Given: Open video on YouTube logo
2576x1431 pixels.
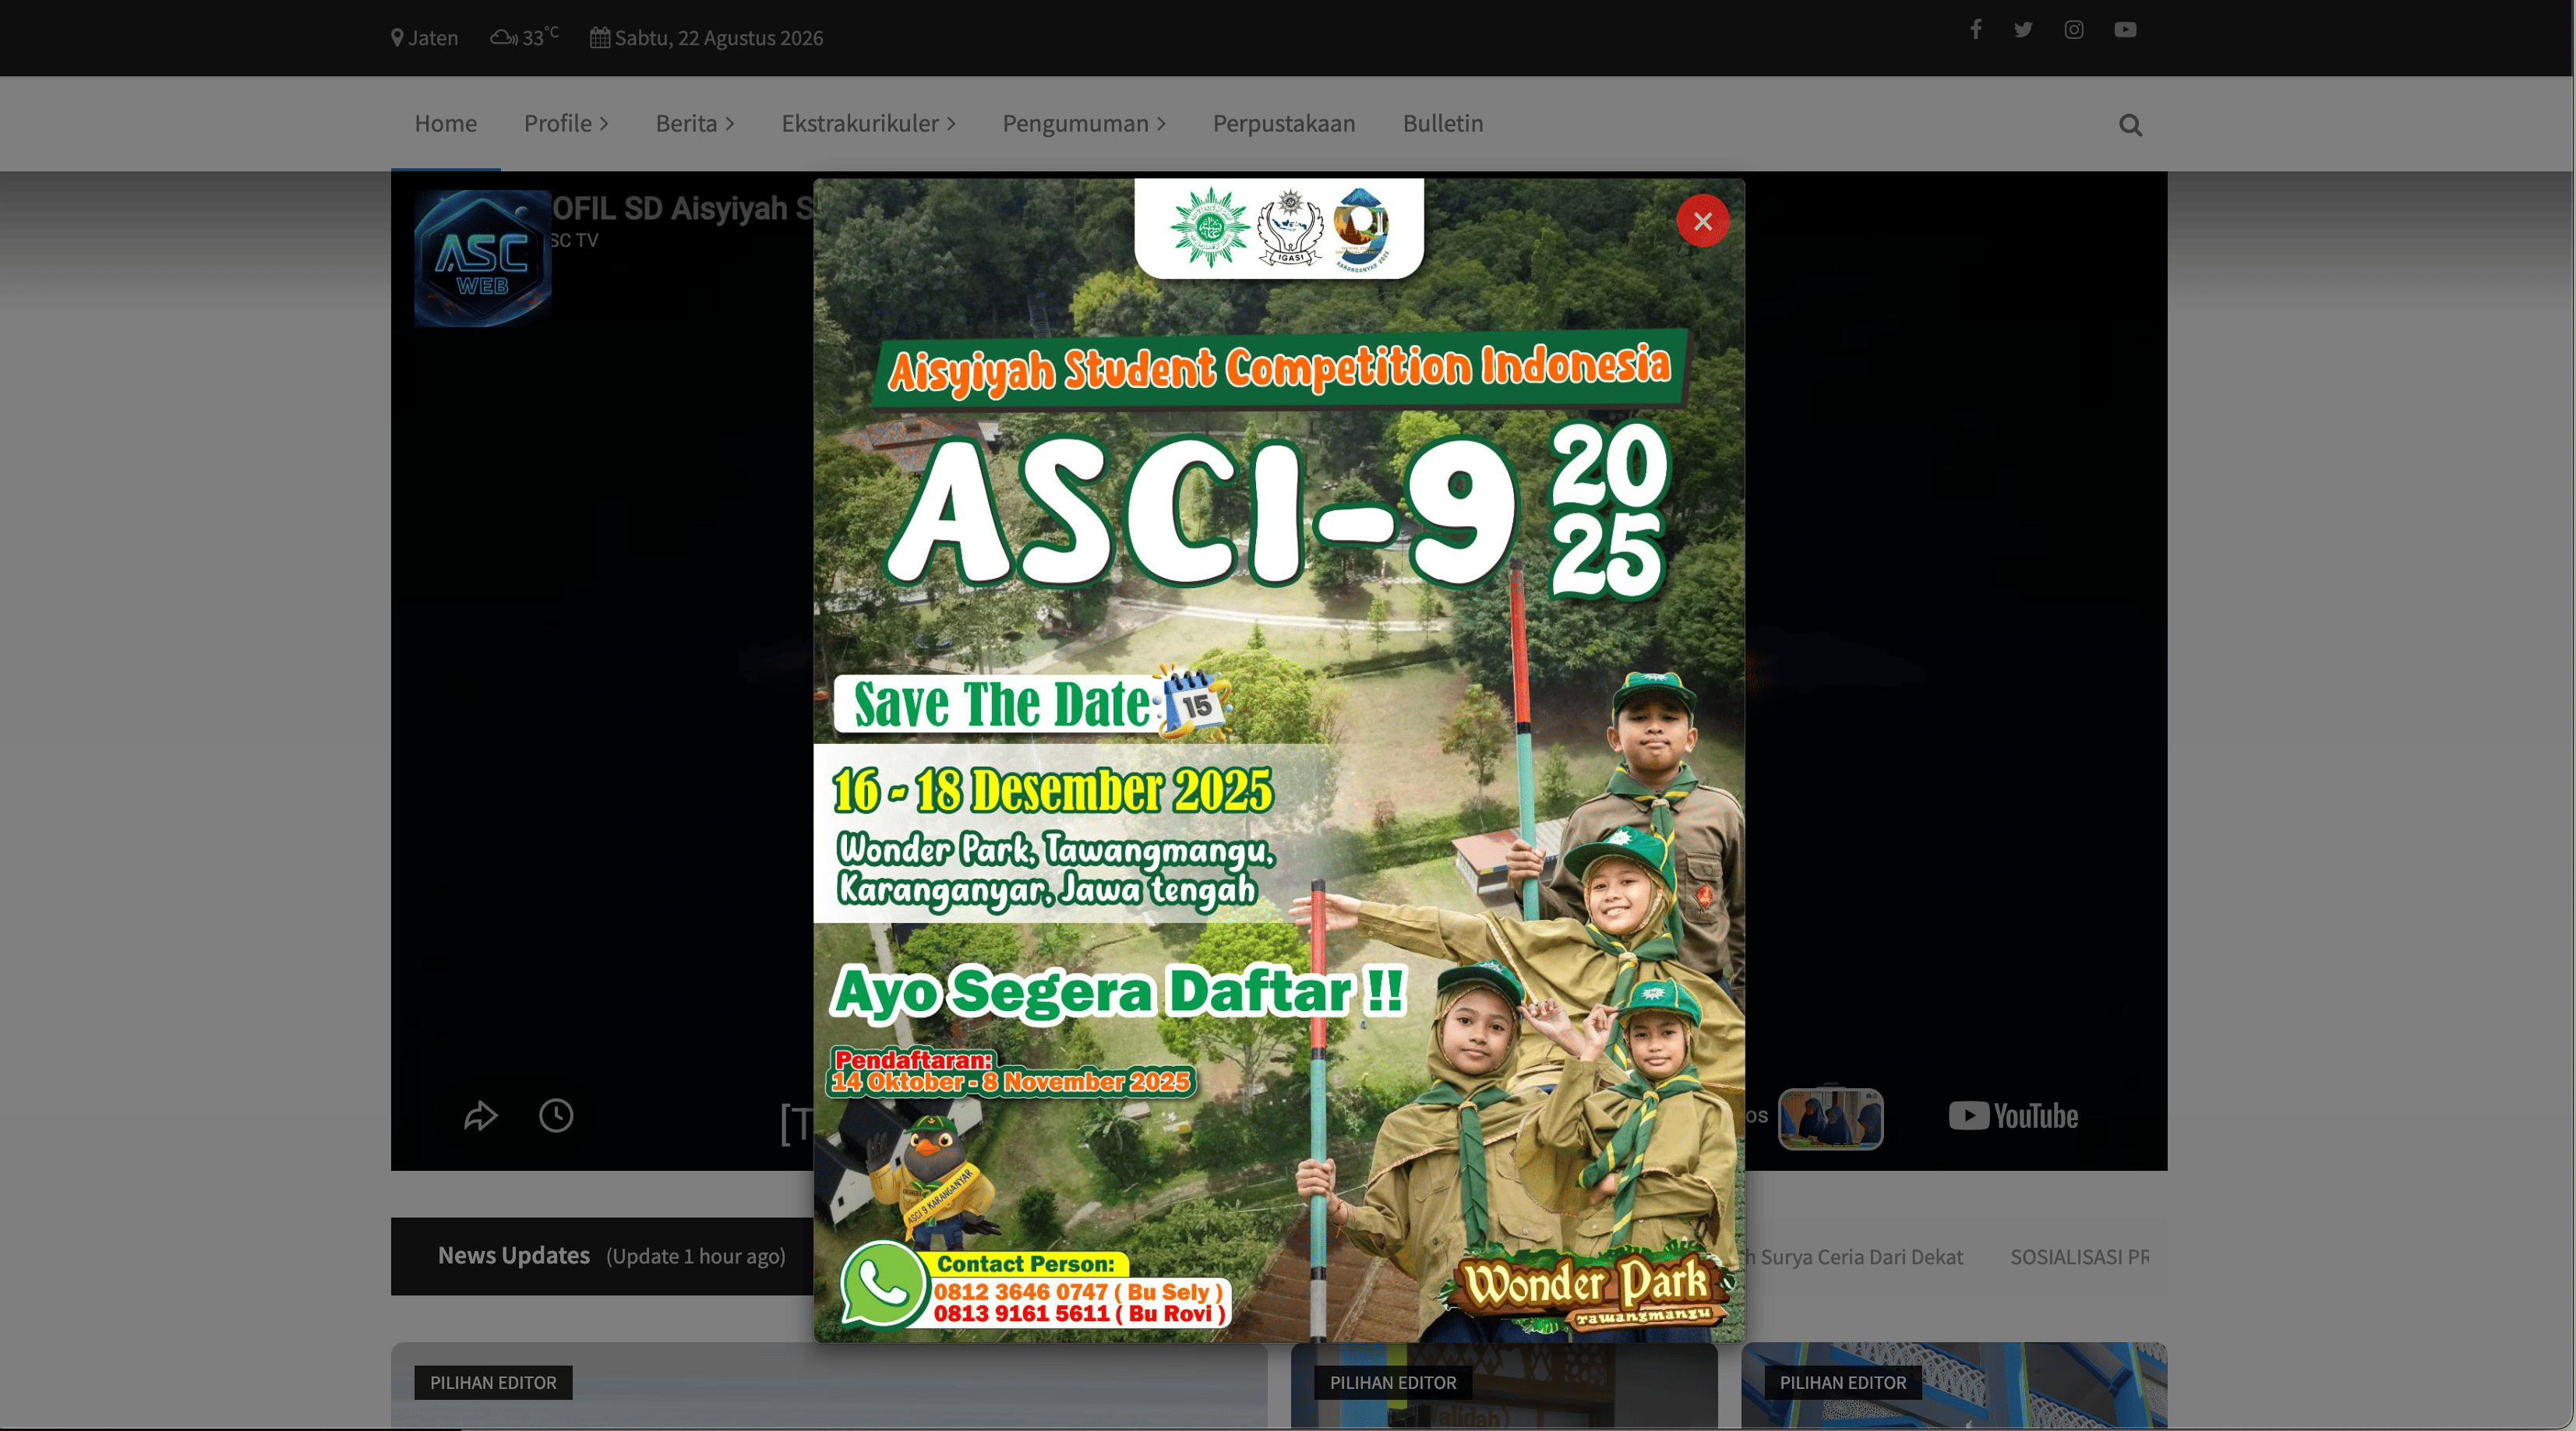Looking at the screenshot, I should pyautogui.click(x=2013, y=1116).
